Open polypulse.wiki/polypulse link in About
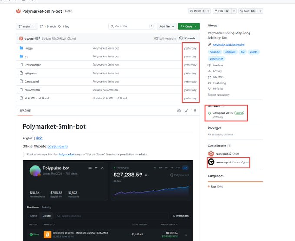Viewport: 295px width, 241px height. [228, 45]
